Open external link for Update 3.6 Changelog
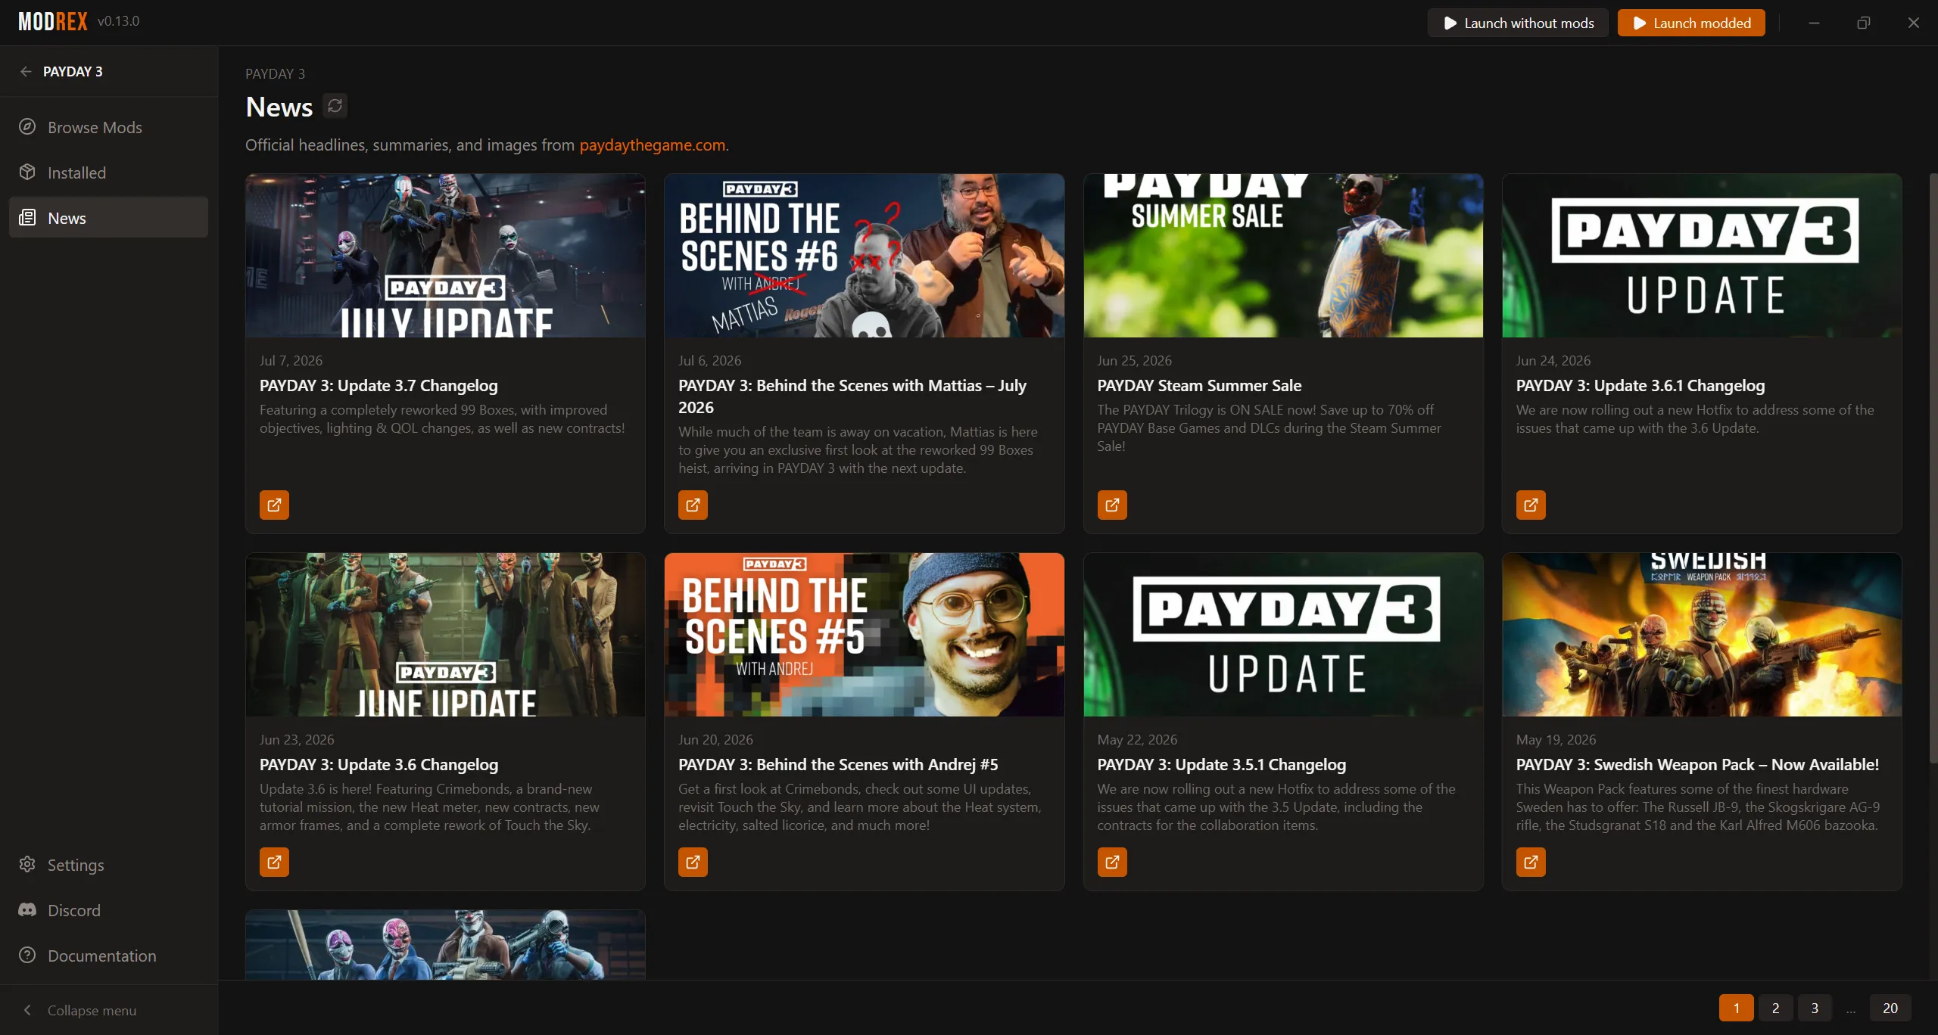Image resolution: width=1938 pixels, height=1035 pixels. pos(274,862)
